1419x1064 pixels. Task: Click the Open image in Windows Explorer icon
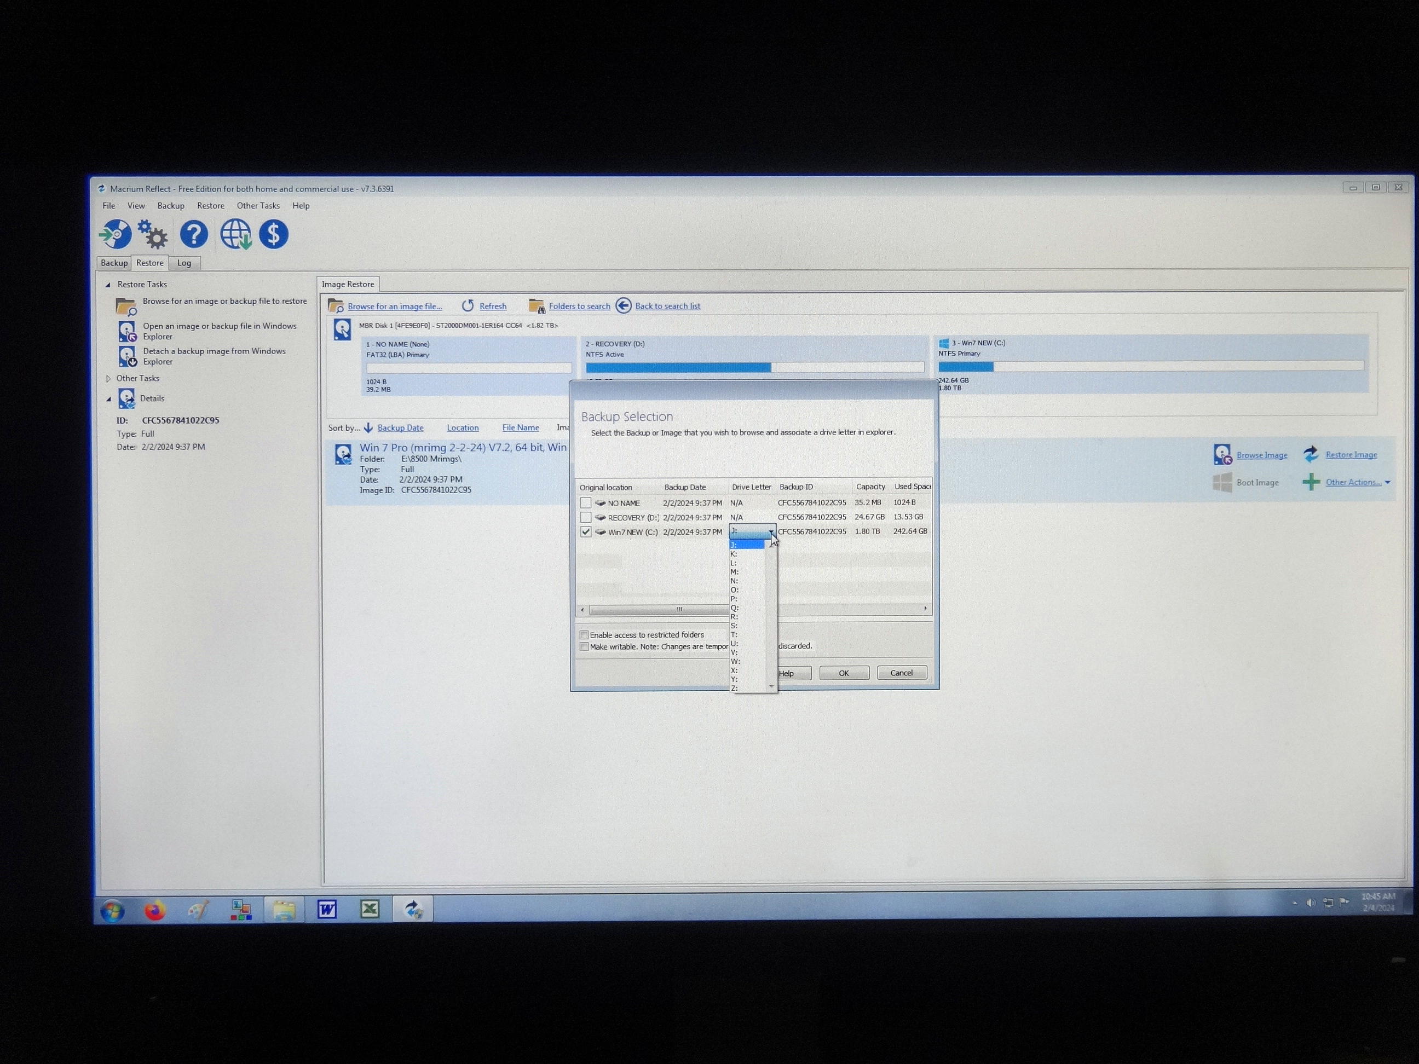tap(127, 331)
